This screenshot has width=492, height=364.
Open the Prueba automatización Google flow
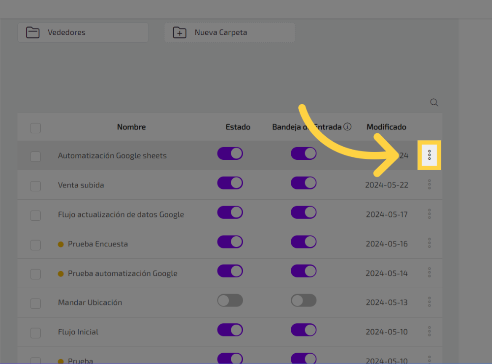point(123,273)
